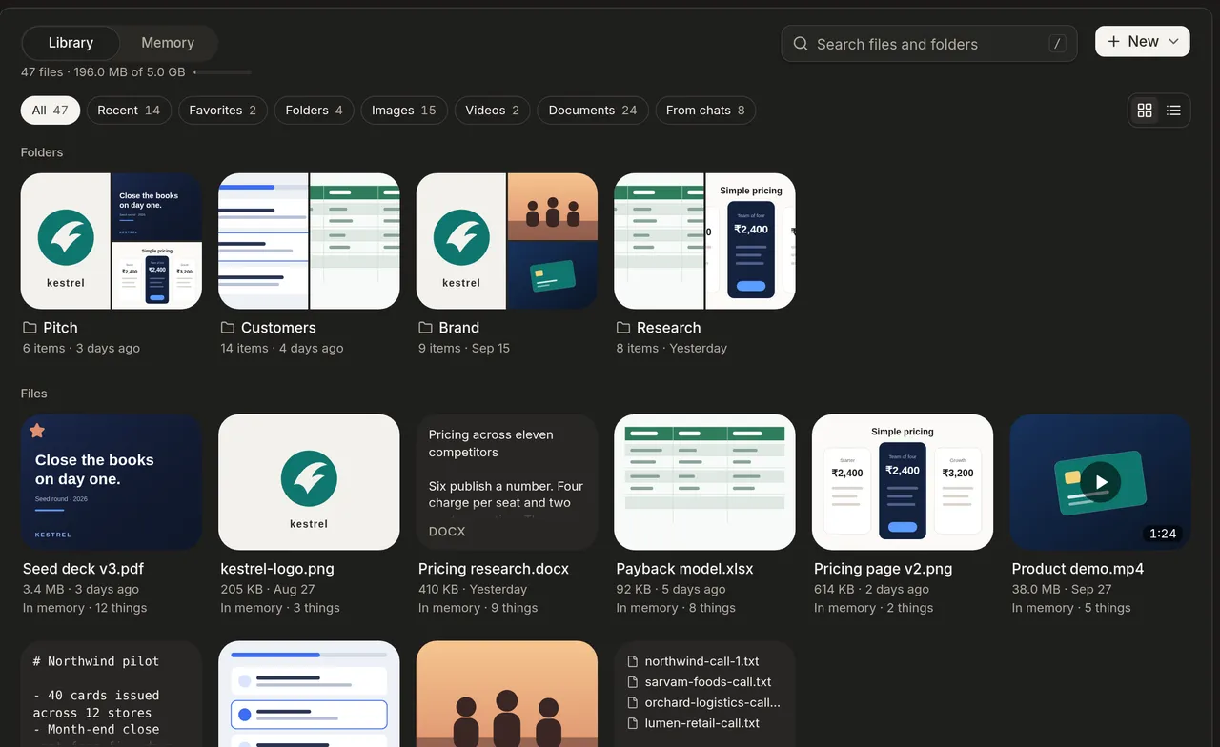Click the search magnifier icon
The width and height of the screenshot is (1220, 747).
801,44
